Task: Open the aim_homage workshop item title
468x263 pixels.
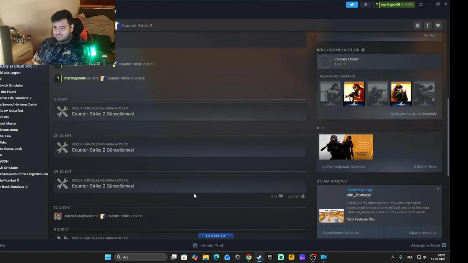Action: pyautogui.click(x=359, y=195)
